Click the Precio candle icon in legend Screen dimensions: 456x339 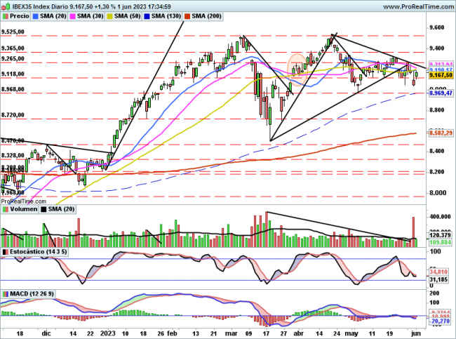click(6, 16)
